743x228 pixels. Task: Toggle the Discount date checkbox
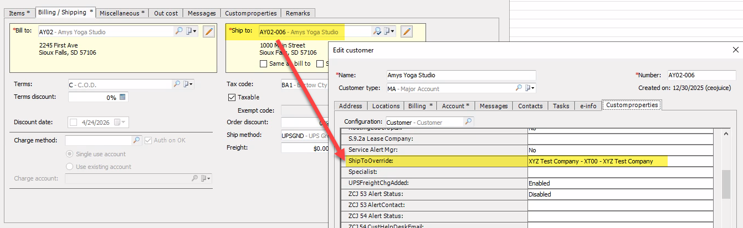point(73,122)
